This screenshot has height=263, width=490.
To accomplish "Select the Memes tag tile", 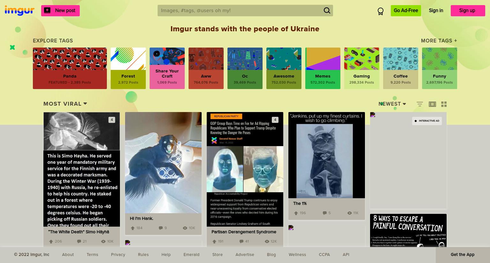I will [323, 68].
